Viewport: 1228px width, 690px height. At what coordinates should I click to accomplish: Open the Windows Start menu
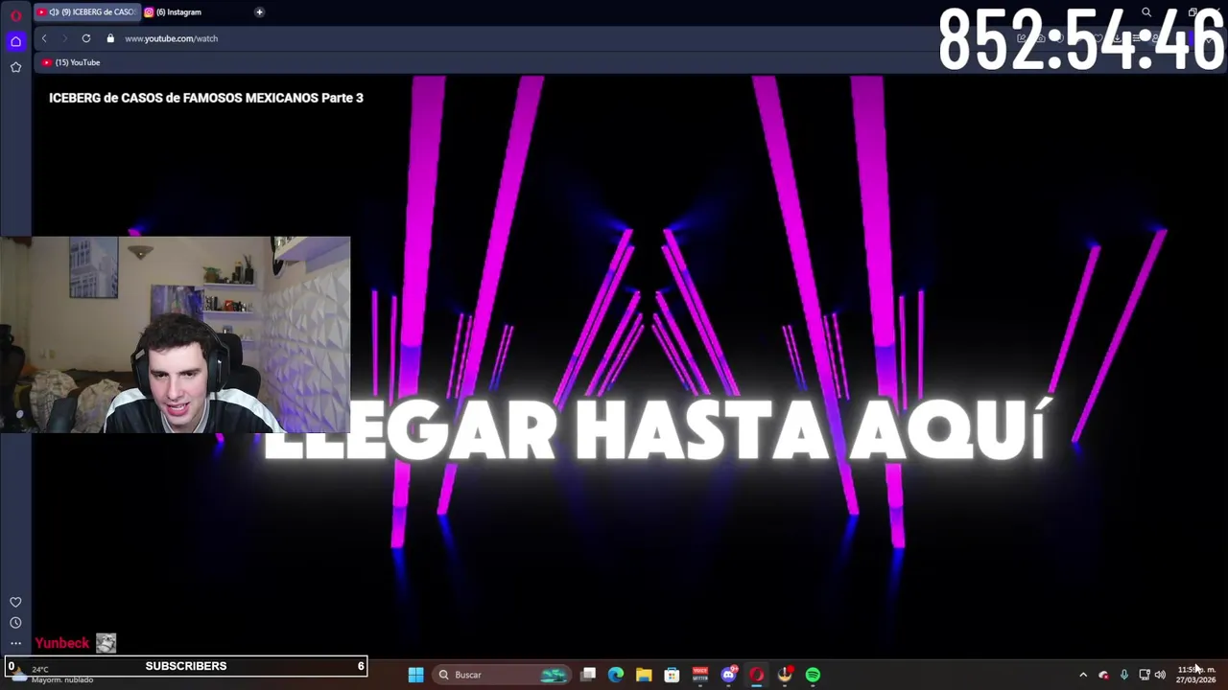(x=415, y=675)
